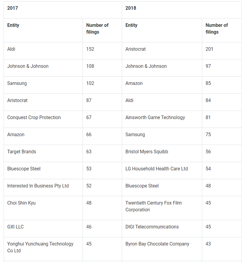Click the GXI LLC entity cell
The image size is (242, 262).
click(15, 227)
